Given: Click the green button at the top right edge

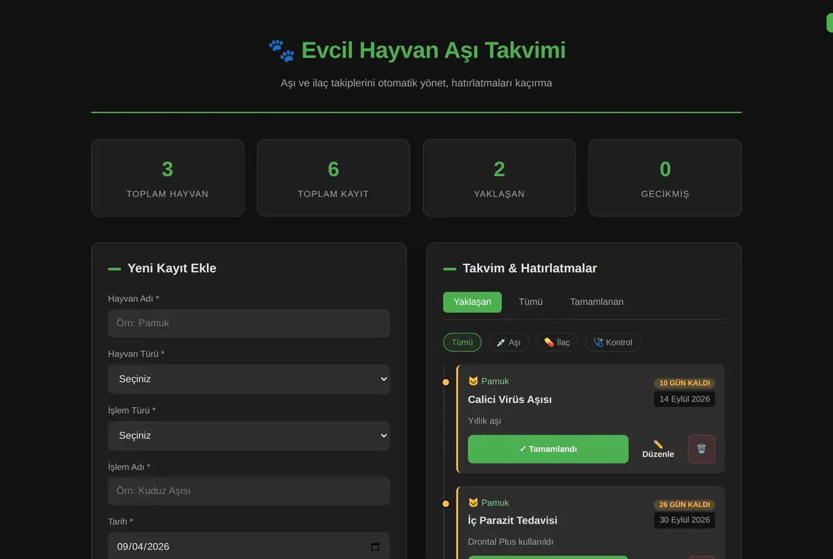Looking at the screenshot, I should (830, 23).
